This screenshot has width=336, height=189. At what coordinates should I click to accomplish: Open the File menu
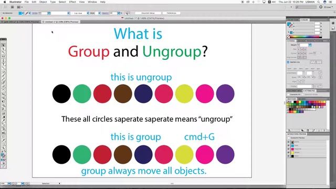[x=27, y=2]
